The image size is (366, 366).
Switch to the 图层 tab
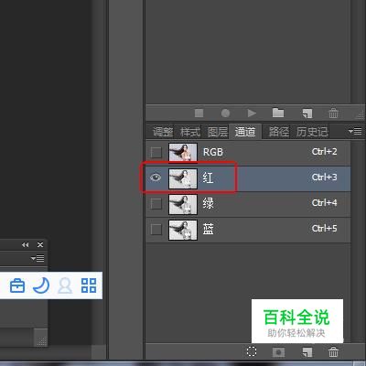point(218,132)
